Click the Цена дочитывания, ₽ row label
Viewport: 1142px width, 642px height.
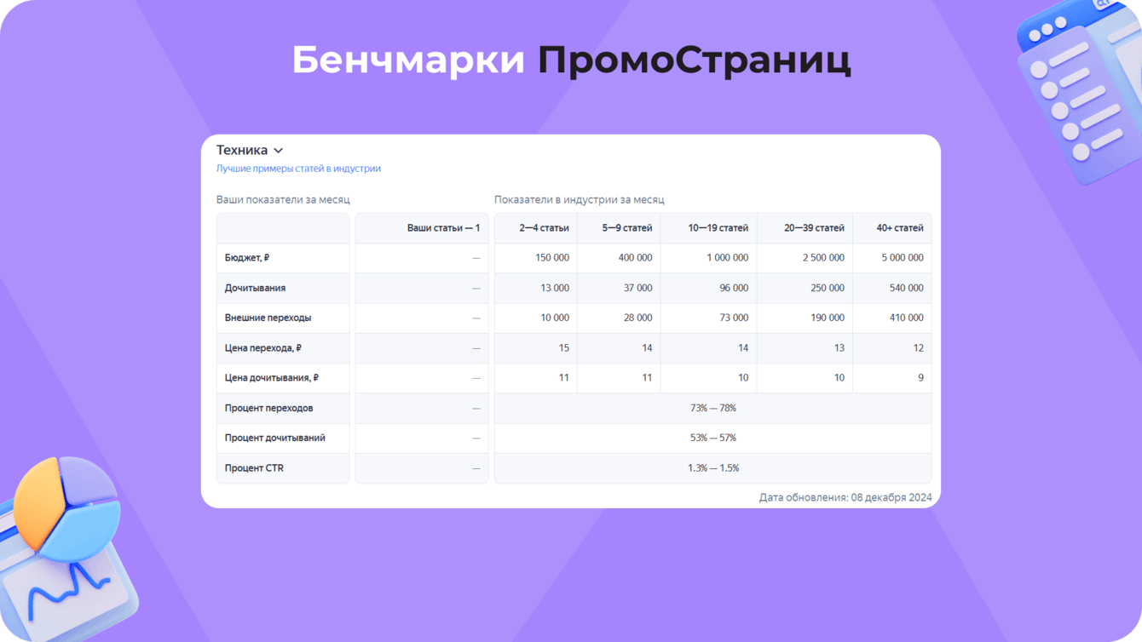tap(272, 378)
